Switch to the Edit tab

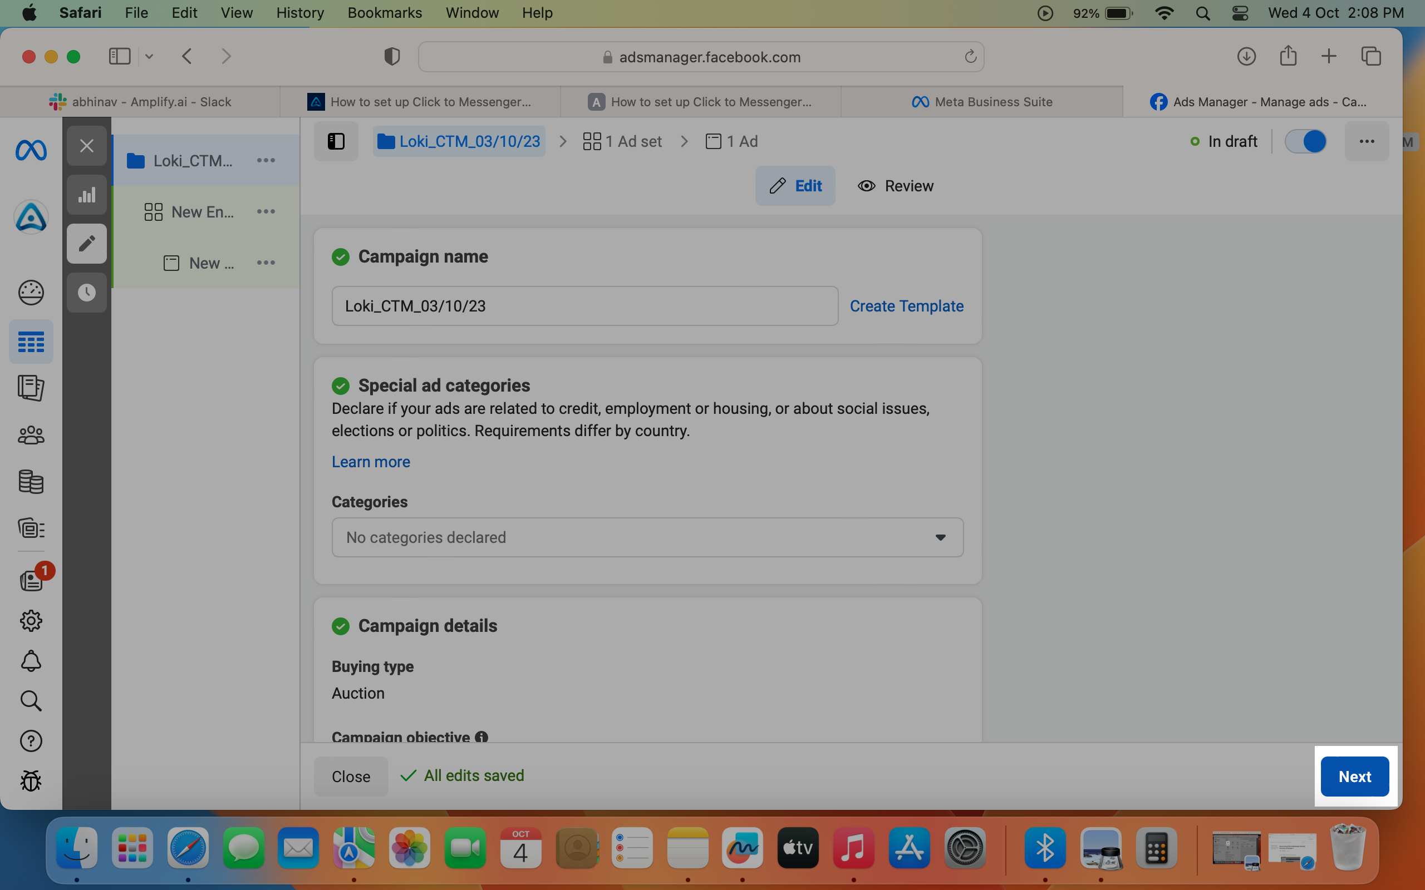[x=795, y=186]
